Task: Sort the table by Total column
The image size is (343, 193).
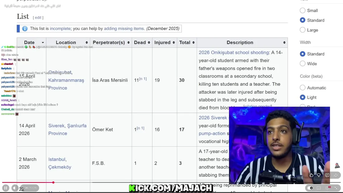Action: [x=187, y=42]
